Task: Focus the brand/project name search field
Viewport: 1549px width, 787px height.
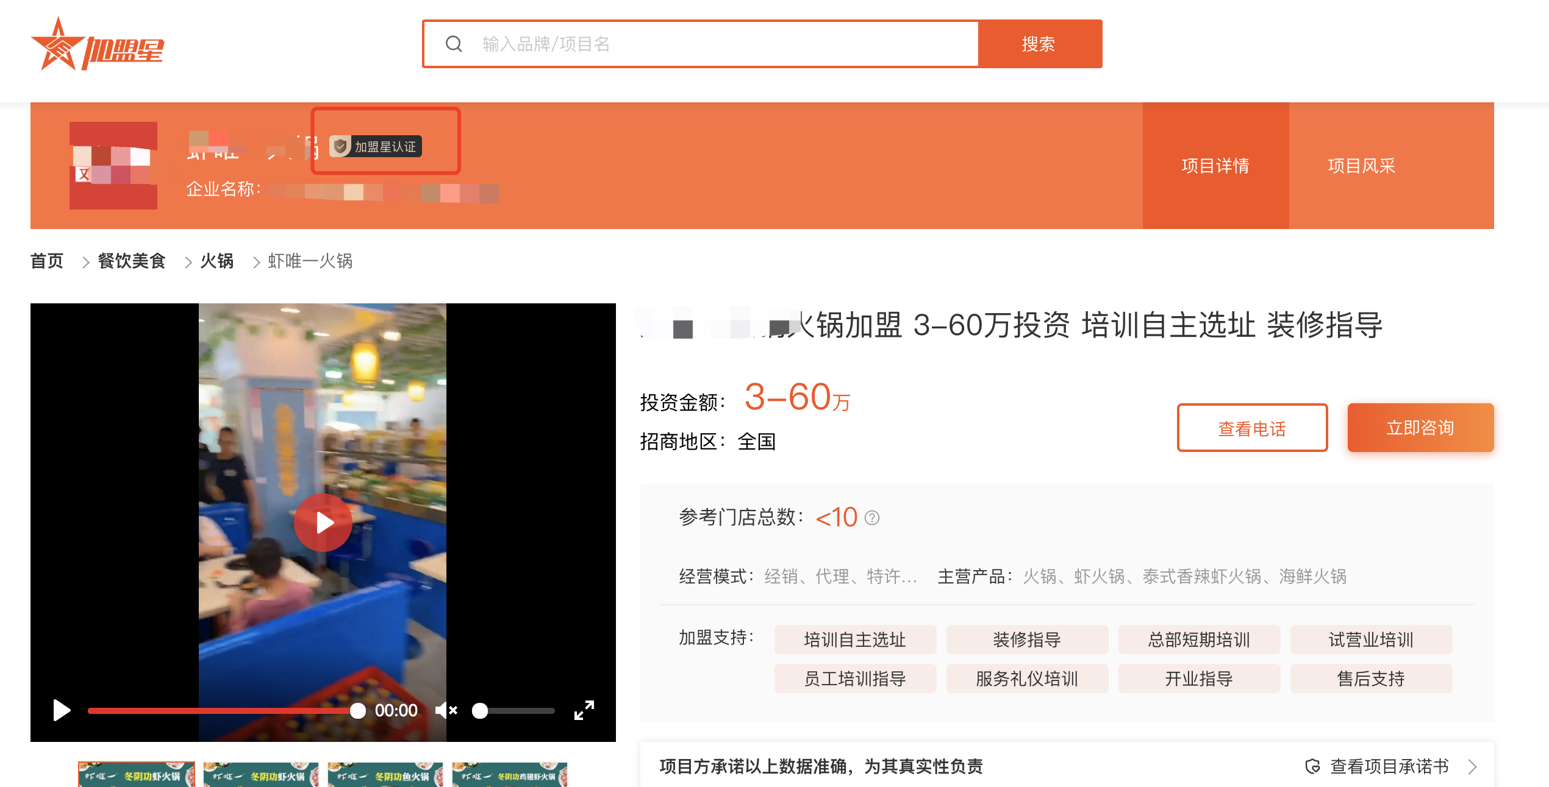Action: pyautogui.click(x=701, y=44)
